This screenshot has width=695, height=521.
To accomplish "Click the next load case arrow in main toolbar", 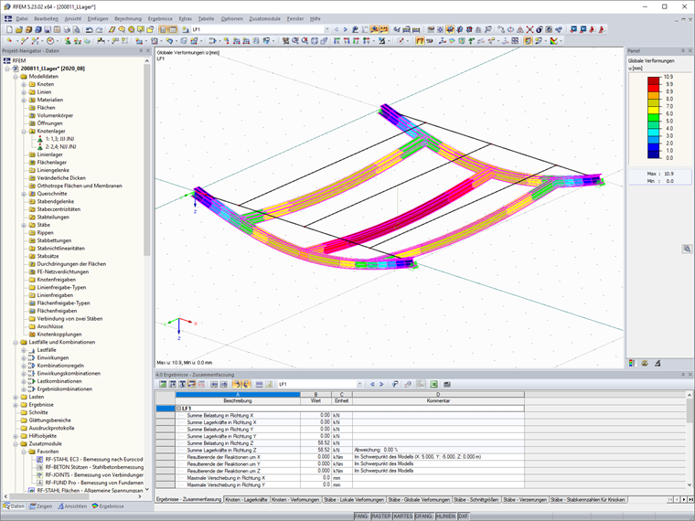I will pyautogui.click(x=346, y=29).
